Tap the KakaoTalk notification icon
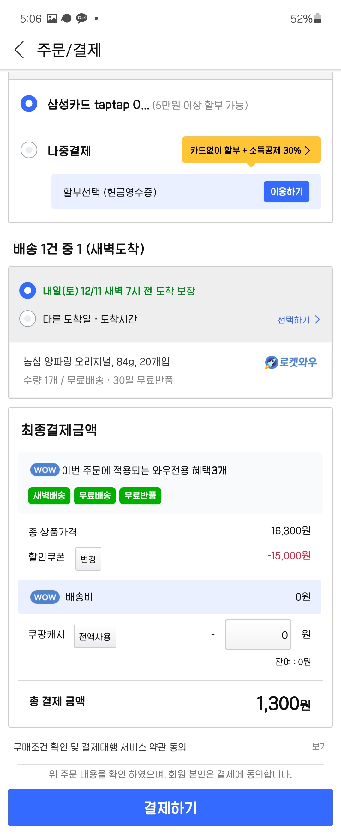The image size is (341, 834). click(x=81, y=18)
